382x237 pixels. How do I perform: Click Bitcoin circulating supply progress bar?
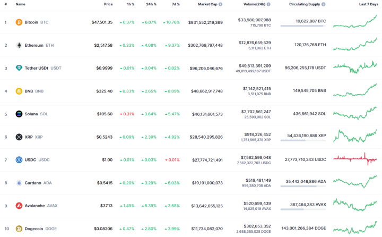(x=303, y=26)
